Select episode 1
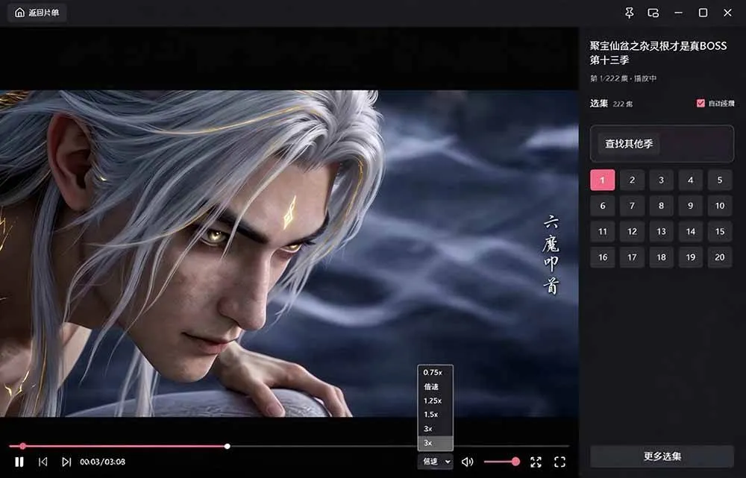 pos(602,180)
